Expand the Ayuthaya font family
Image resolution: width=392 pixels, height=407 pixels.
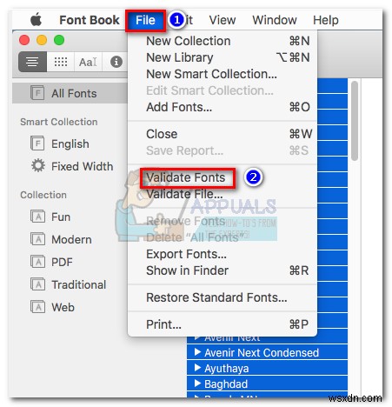click(197, 368)
